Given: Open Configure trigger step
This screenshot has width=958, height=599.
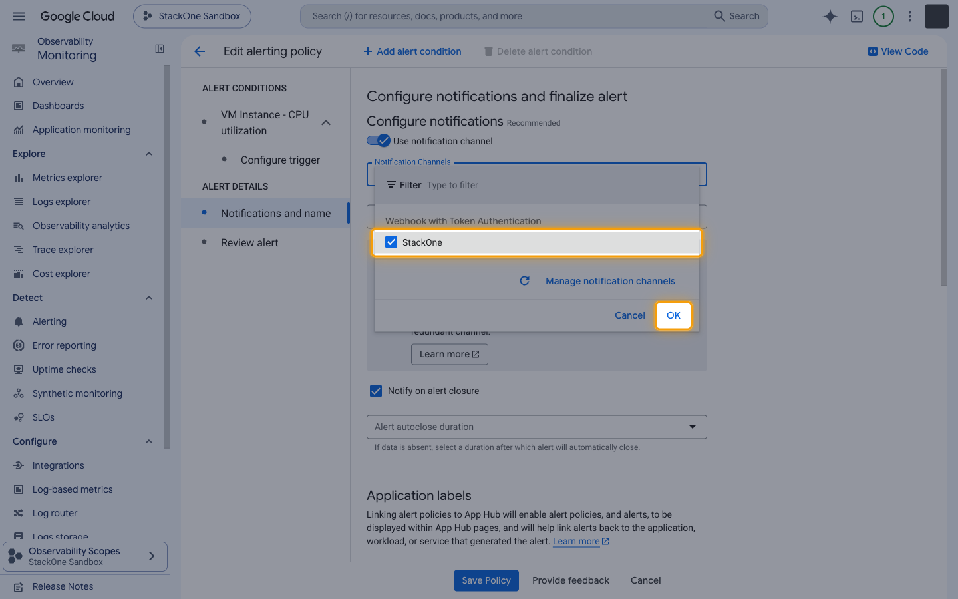Looking at the screenshot, I should [280, 160].
